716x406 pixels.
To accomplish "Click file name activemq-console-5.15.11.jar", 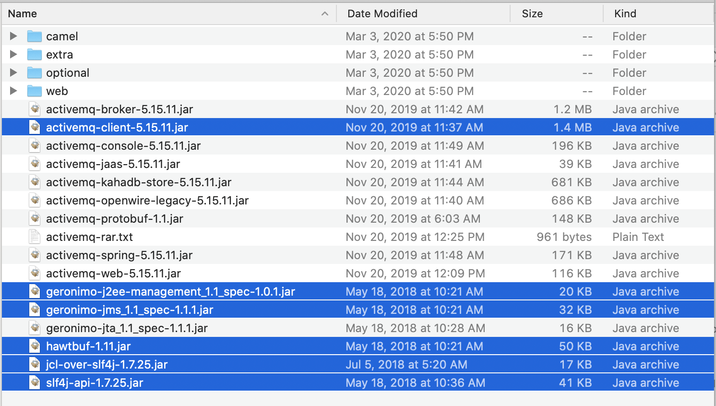I will [123, 146].
